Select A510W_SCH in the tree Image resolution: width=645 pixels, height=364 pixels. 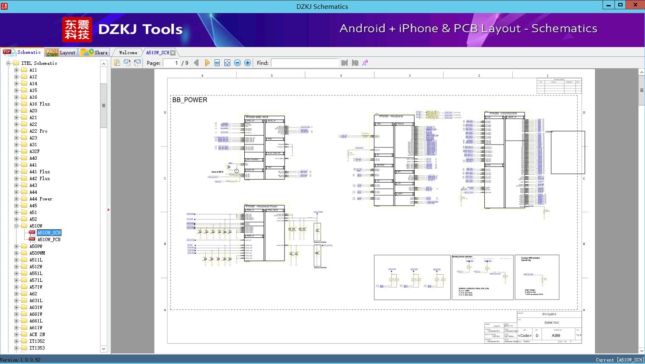[x=49, y=233]
